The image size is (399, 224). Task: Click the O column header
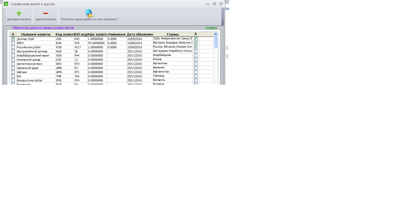[x=13, y=34]
